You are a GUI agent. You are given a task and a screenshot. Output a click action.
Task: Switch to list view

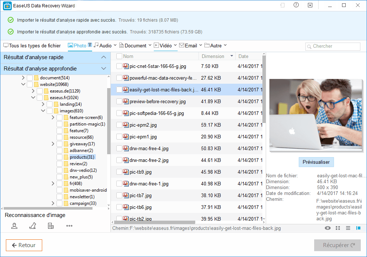pos(348,228)
